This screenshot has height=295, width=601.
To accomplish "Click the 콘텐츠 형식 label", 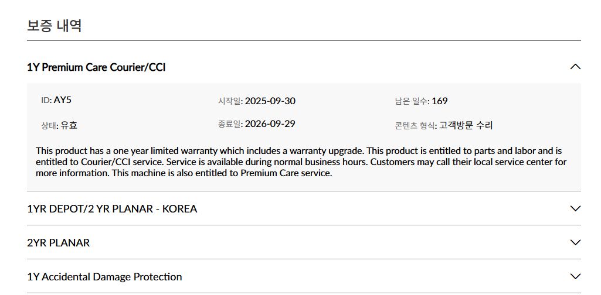I will click(x=416, y=125).
